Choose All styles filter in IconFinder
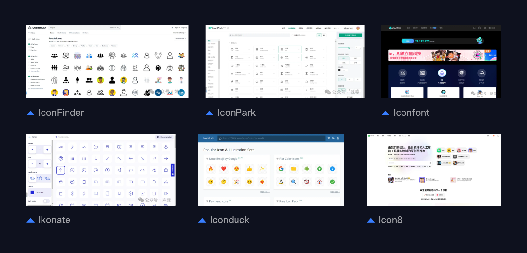Screen dimensions: 527x253 [33, 56]
